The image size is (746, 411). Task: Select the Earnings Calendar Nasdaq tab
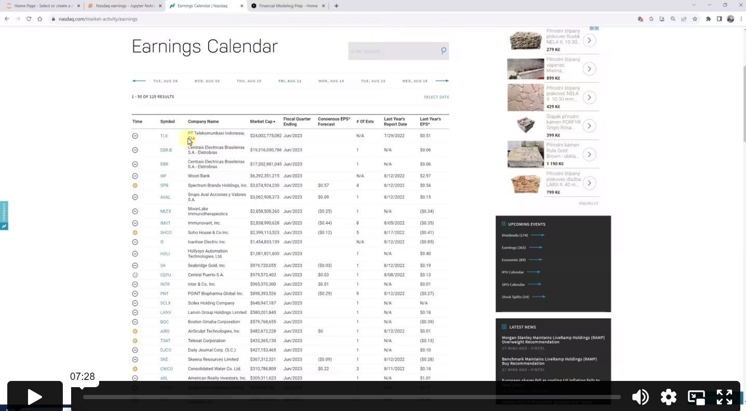[x=206, y=6]
